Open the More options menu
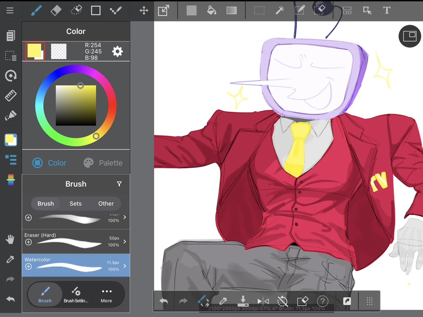 click(107, 295)
